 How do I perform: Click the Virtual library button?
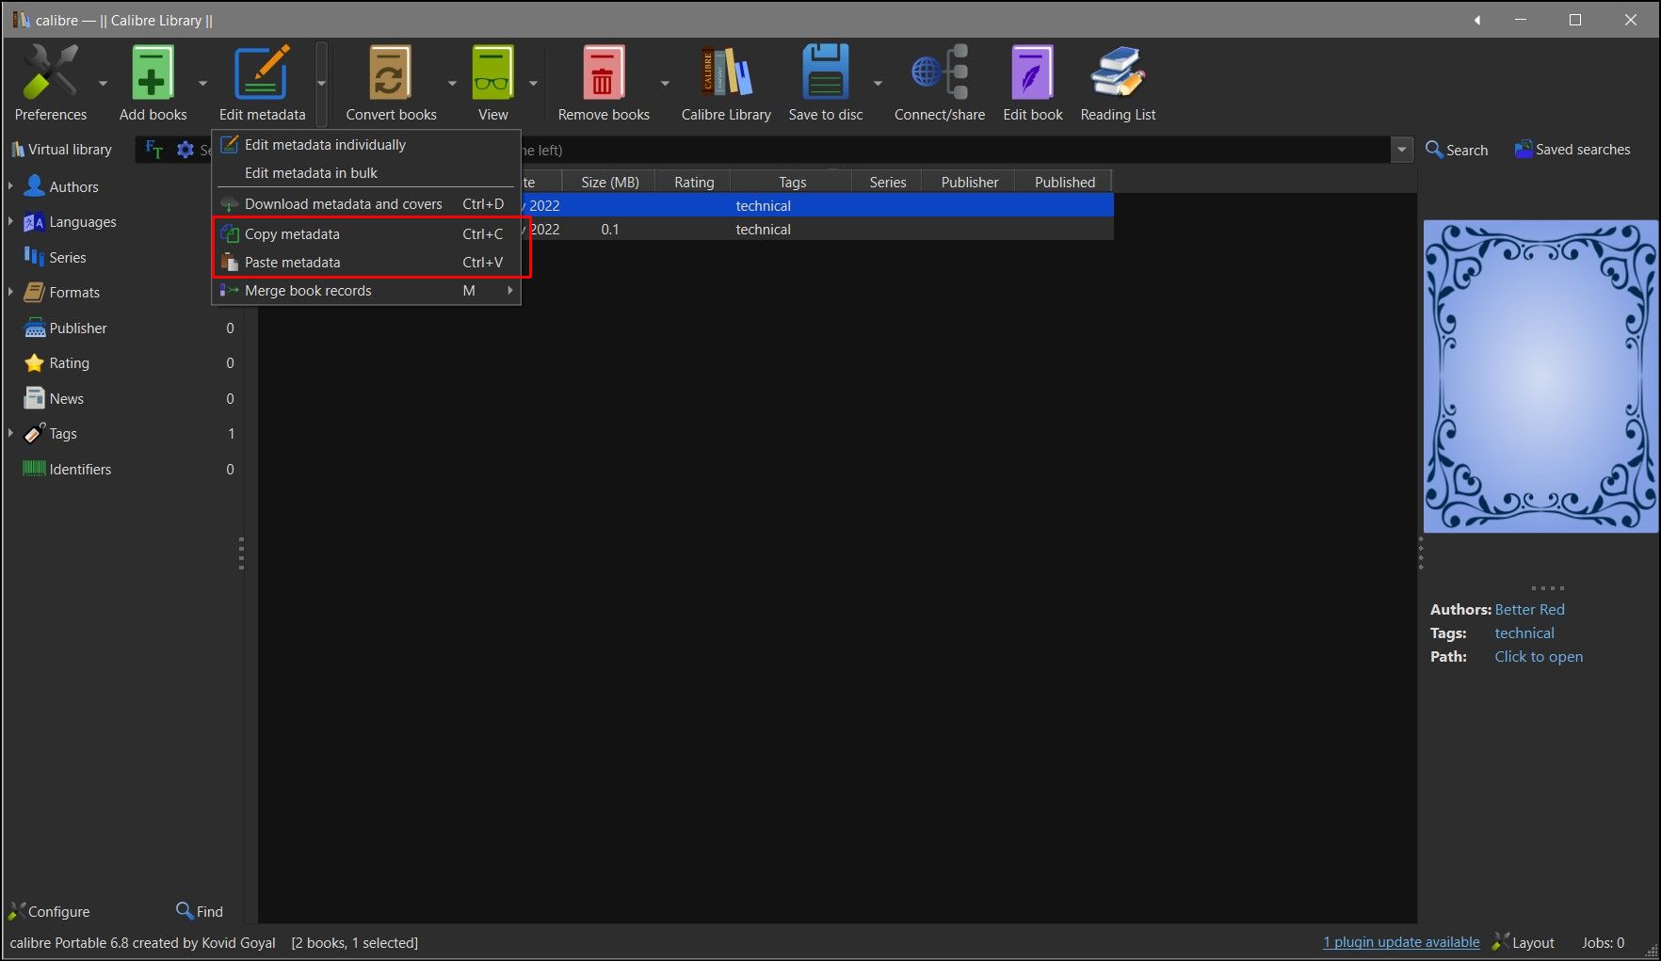(61, 150)
